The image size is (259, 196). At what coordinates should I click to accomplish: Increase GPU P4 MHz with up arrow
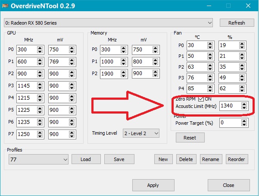point(40,96)
